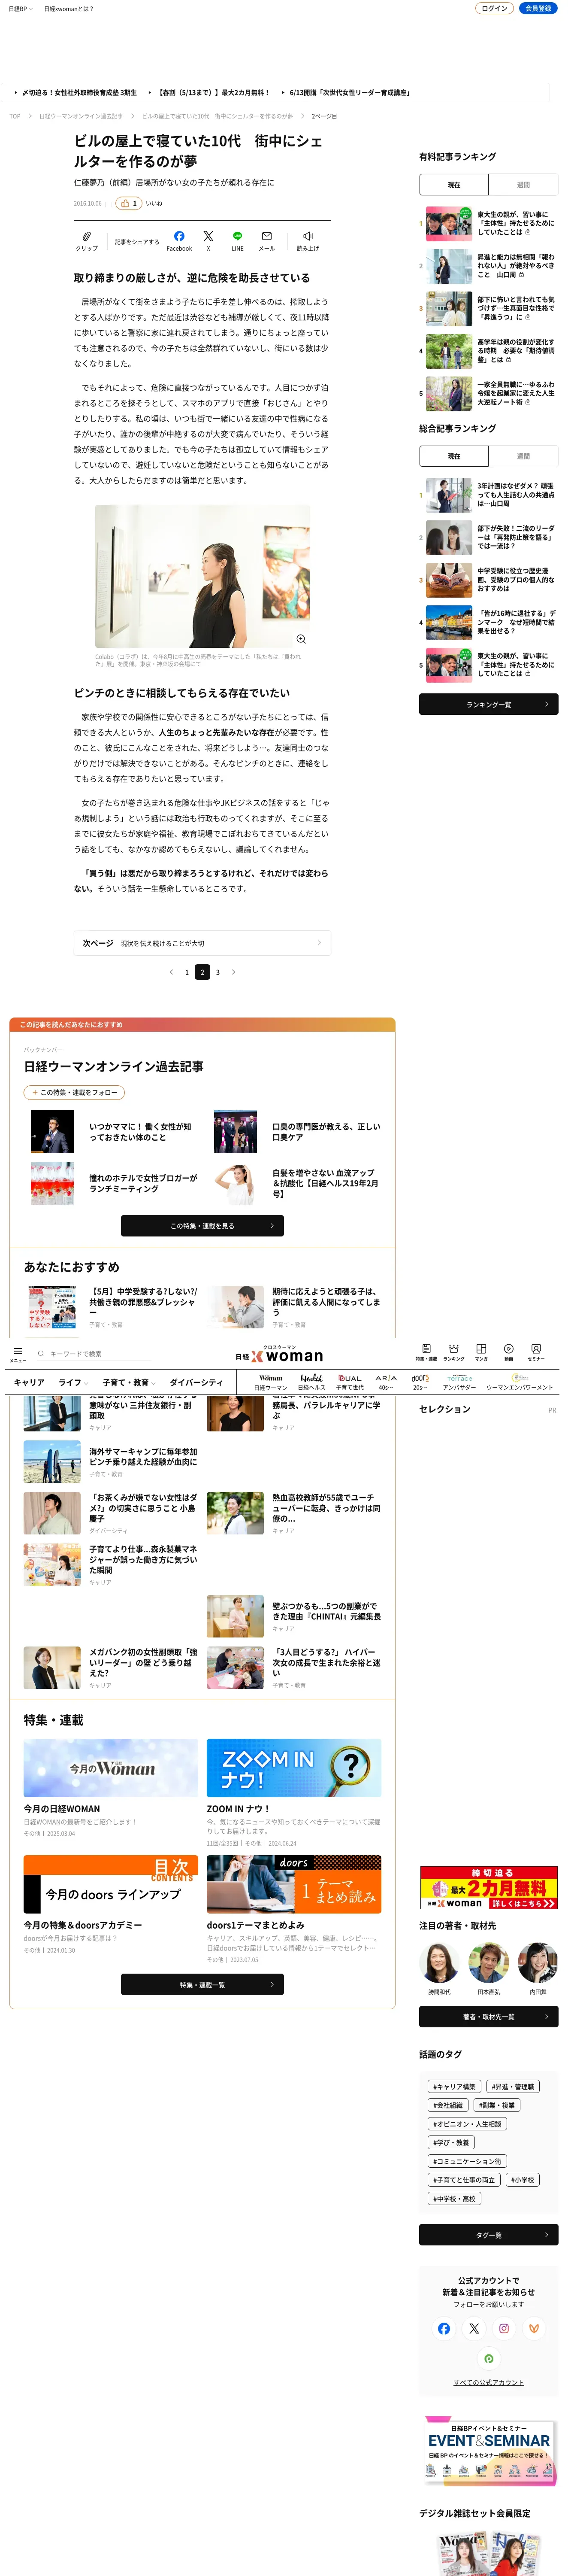Open 日経xwomanとは? link at top

click(69, 8)
